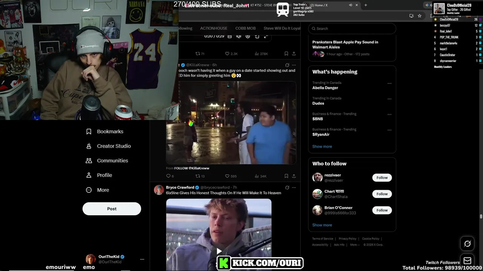Bookmark this page with star icon
Image resolution: width=483 pixels, height=271 pixels.
(420, 16)
